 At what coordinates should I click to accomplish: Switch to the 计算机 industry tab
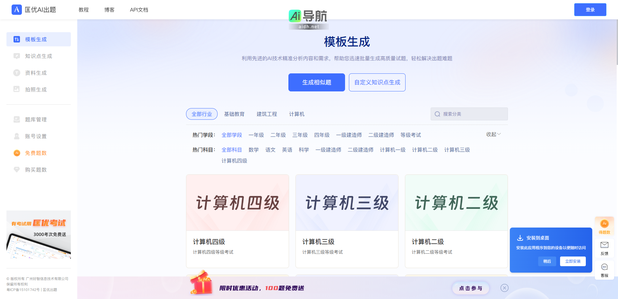pyautogui.click(x=296, y=114)
